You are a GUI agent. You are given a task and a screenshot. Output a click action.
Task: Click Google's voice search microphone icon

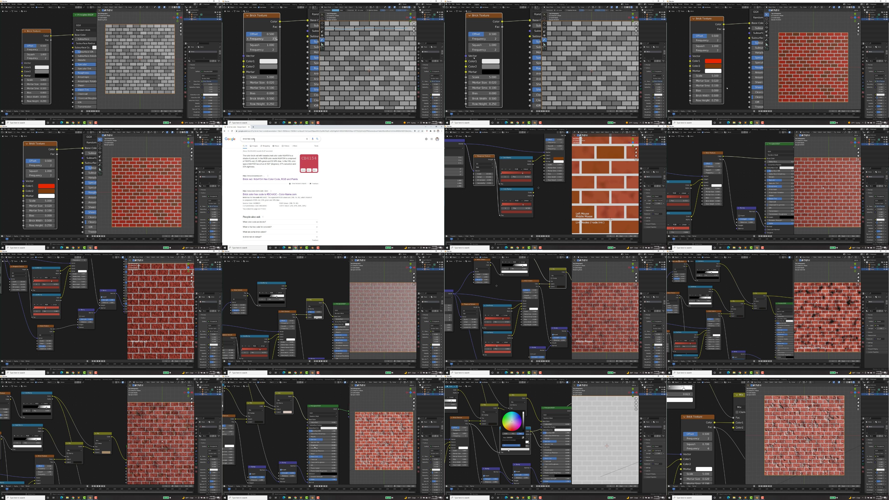(x=313, y=139)
